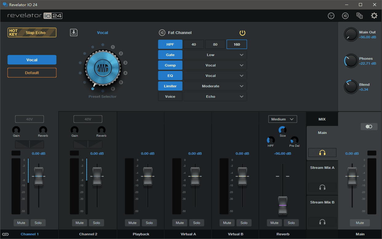Click the Channel 1 volume fader handle
The height and width of the screenshot is (239, 382).
tap(39, 176)
